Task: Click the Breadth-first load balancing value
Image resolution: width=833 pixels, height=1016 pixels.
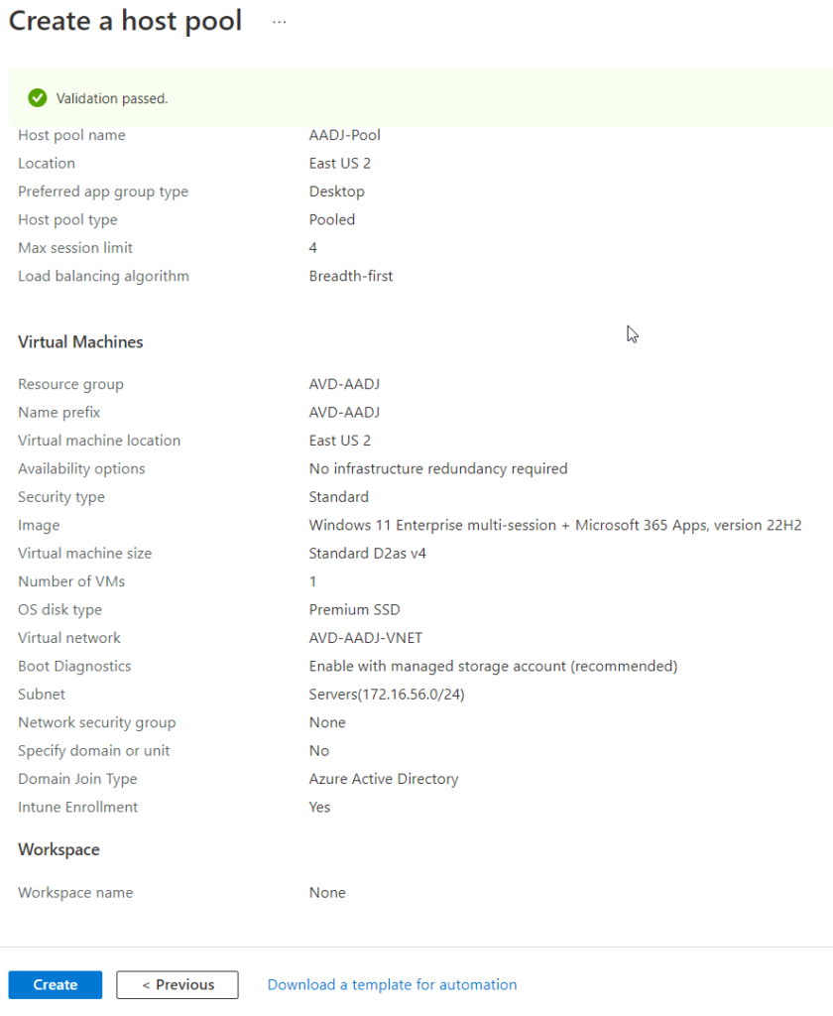Action: 350,276
